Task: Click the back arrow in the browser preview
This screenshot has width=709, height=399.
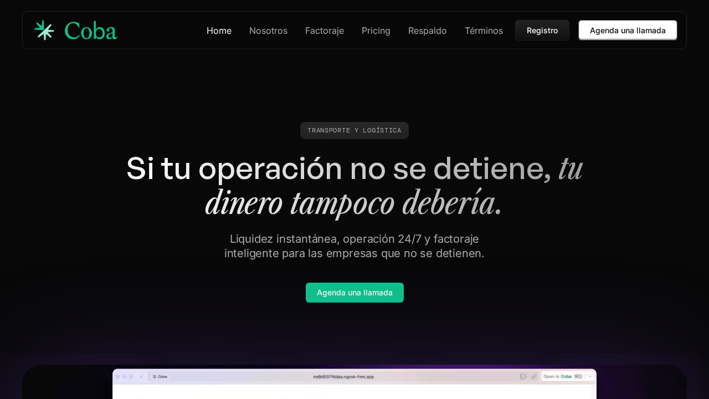Action: [142, 376]
